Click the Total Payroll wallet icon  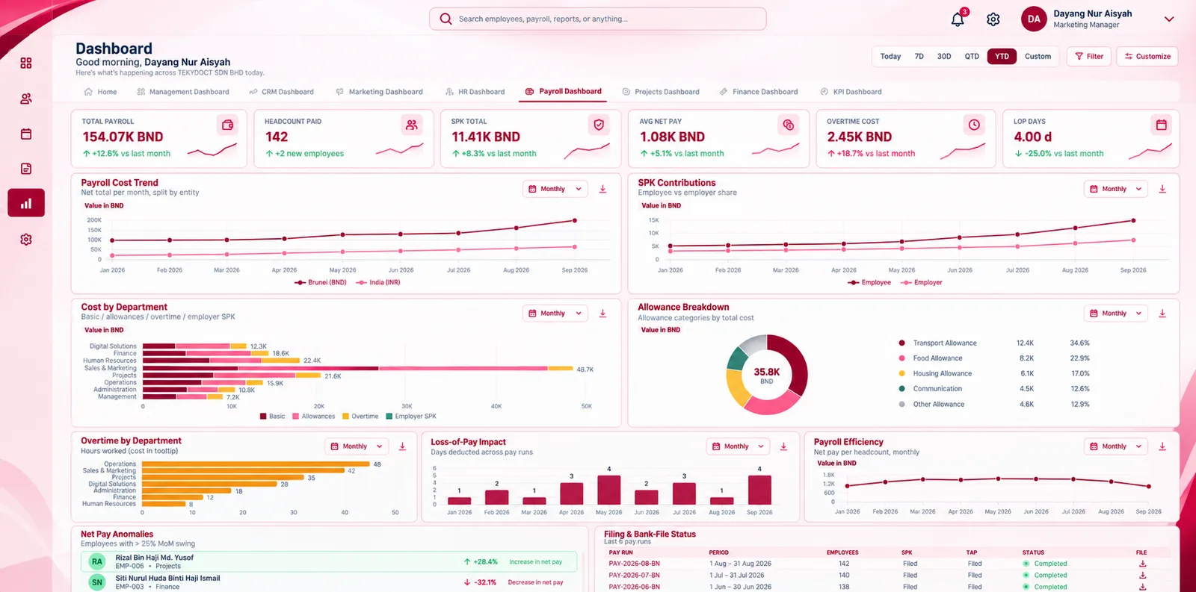tap(228, 125)
